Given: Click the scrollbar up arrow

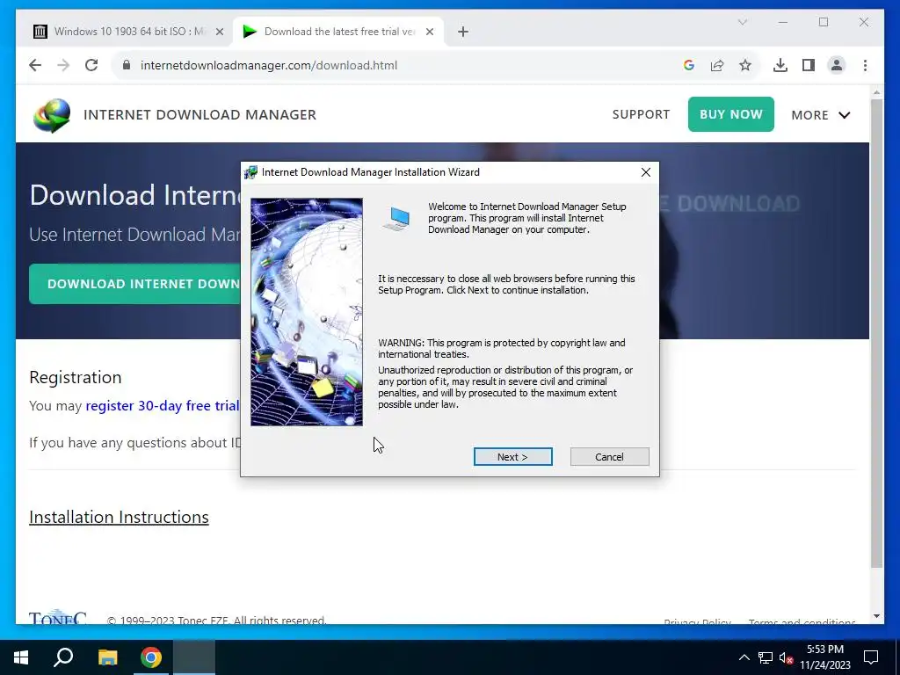Looking at the screenshot, I should [x=876, y=91].
